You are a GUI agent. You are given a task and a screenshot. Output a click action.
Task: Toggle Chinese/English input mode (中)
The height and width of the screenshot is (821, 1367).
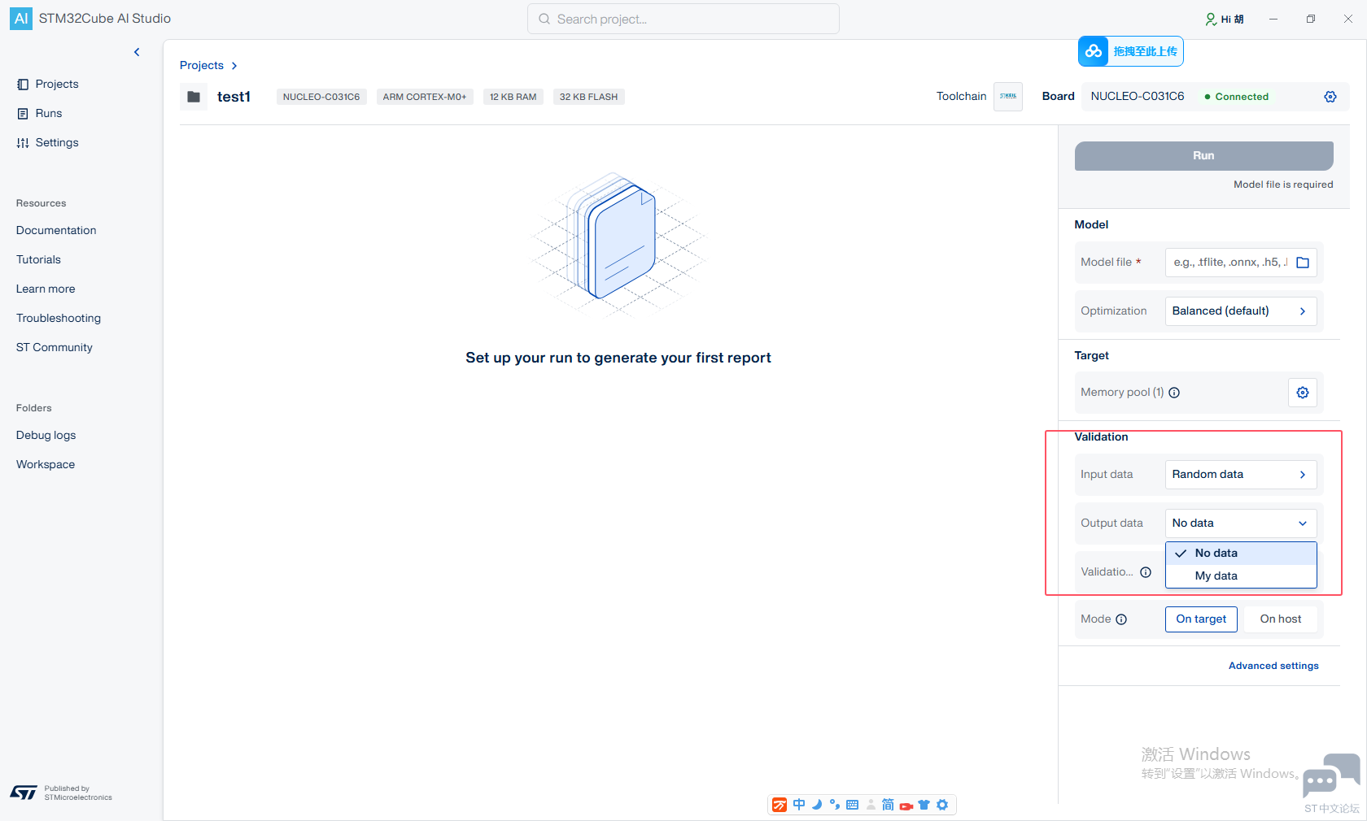pos(799,805)
